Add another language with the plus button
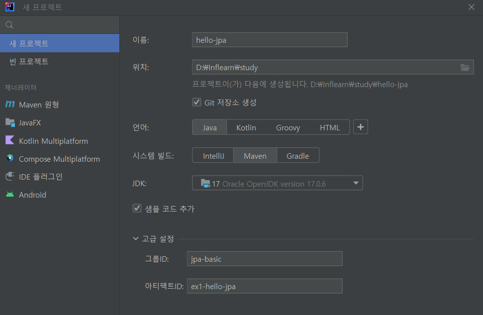The image size is (483, 315). (361, 127)
